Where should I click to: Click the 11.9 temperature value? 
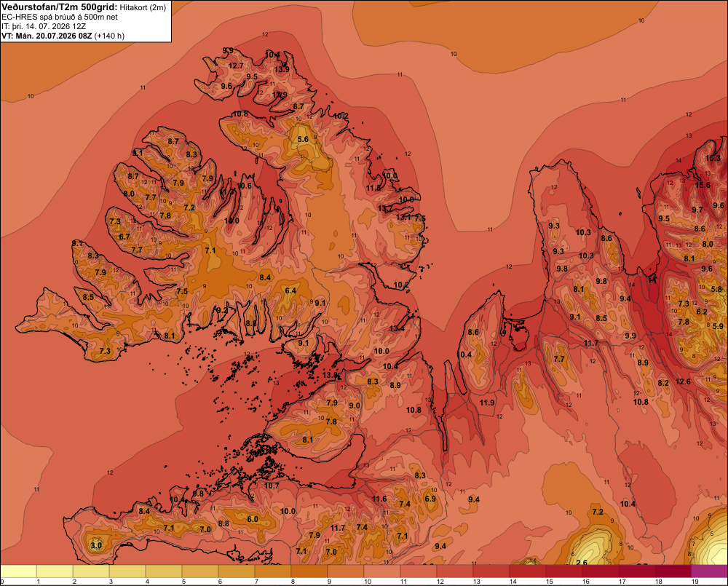click(x=487, y=403)
